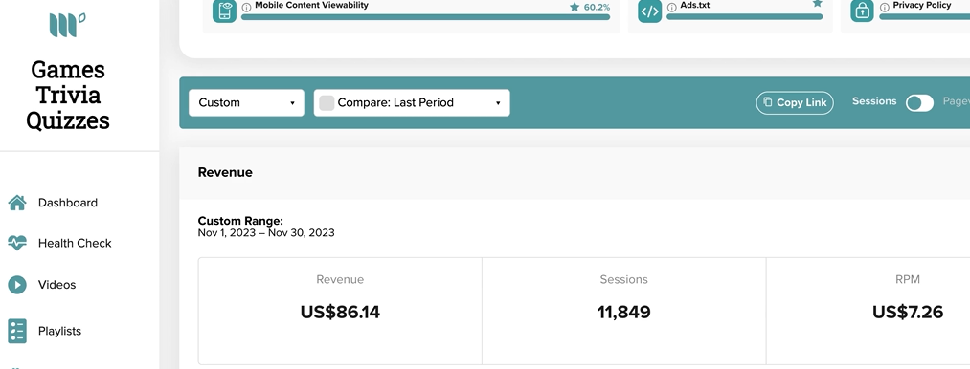Viewport: 970px width, 369px height.
Task: Select the Revenue US$86.14 stat card
Action: 340,311
